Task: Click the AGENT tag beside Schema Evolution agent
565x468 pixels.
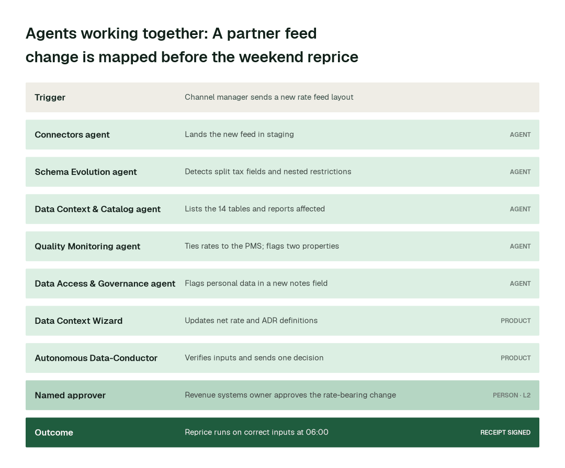Action: 520,172
